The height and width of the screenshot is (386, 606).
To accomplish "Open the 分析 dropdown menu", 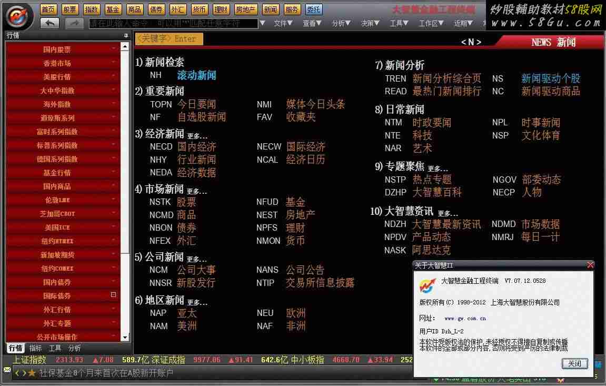I will pyautogui.click(x=341, y=23).
